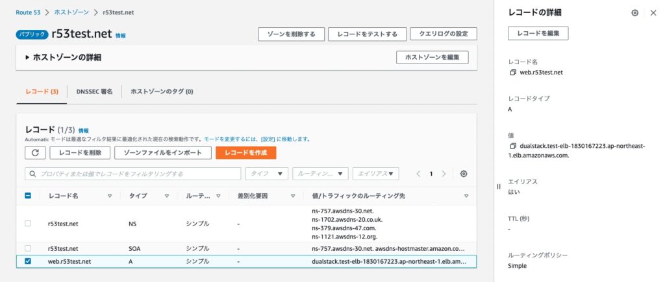Click the ns-757.awsdns-30.net. NS value
This screenshot has width=665, height=282.
point(342,211)
